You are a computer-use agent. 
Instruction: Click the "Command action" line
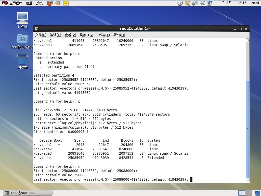(x=48, y=58)
